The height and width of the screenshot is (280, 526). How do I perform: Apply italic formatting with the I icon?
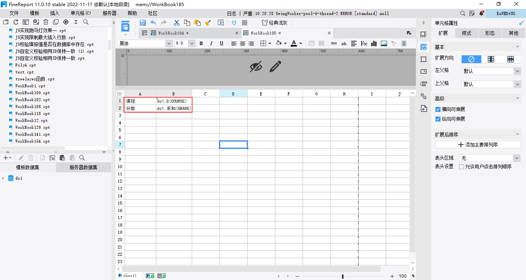211,43
